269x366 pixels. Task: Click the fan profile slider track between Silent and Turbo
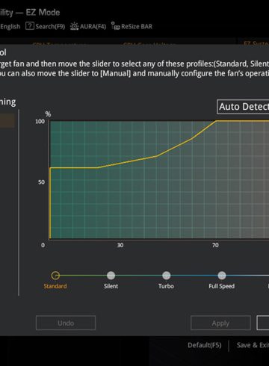[x=138, y=276]
